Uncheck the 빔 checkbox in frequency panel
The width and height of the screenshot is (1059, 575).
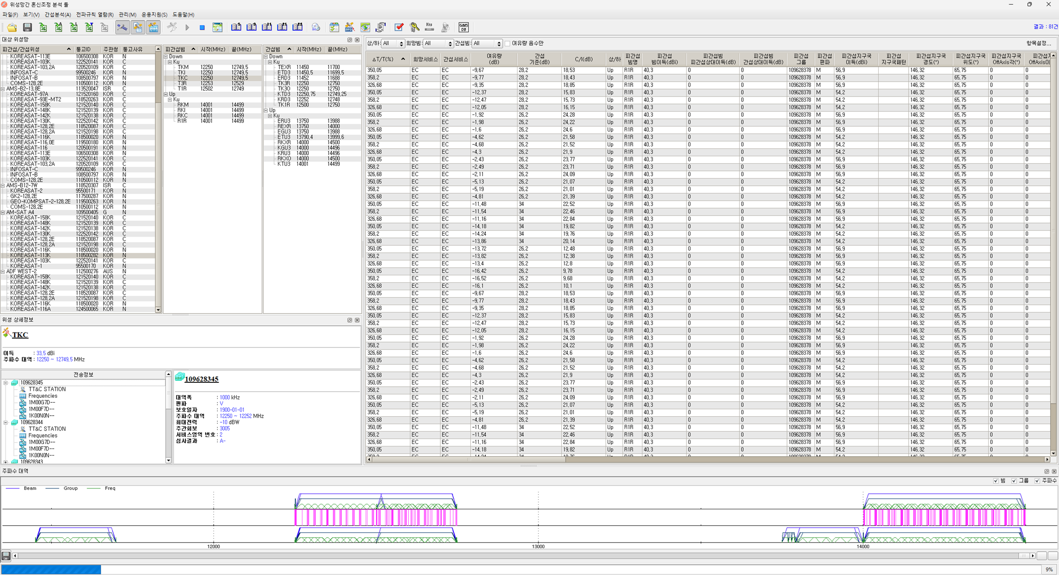[x=995, y=481]
